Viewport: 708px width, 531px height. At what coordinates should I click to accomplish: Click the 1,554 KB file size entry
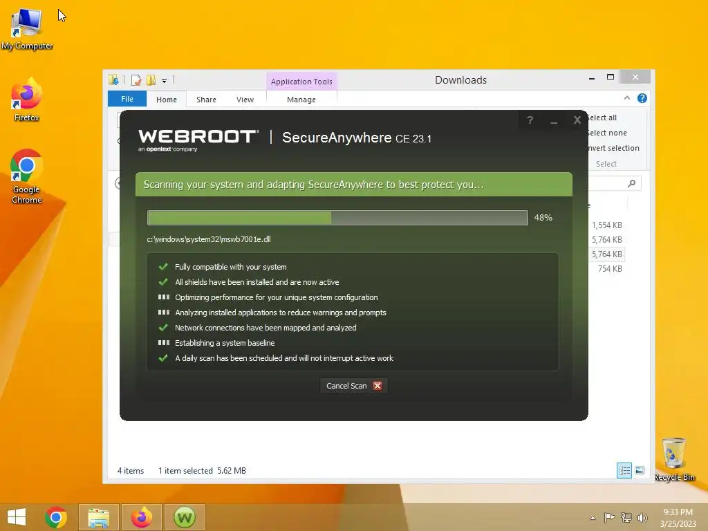tap(607, 225)
